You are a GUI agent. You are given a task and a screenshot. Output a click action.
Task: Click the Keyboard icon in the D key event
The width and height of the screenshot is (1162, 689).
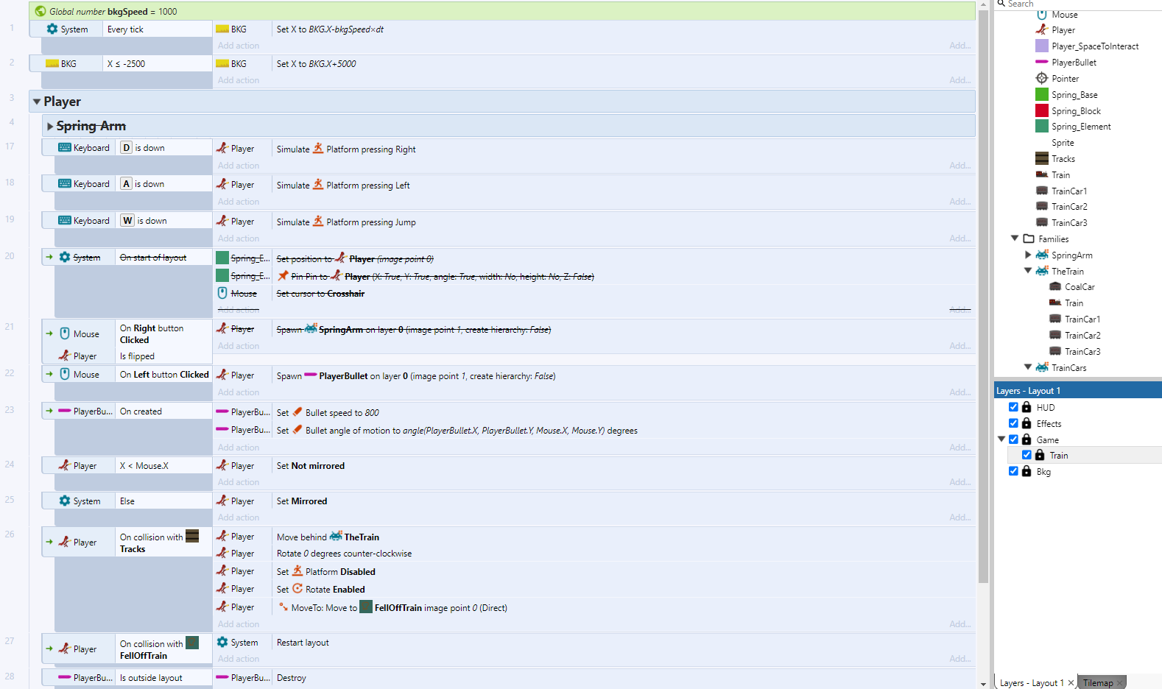pos(65,148)
